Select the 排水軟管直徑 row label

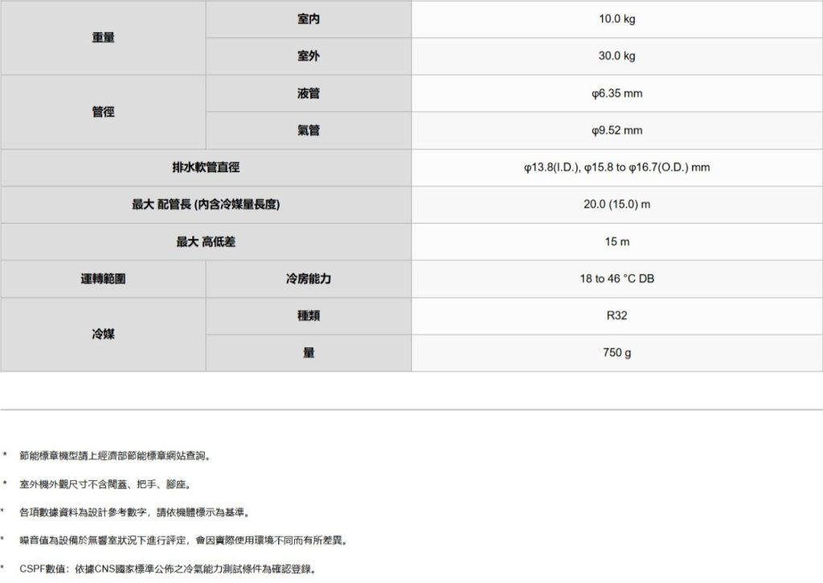pos(206,168)
